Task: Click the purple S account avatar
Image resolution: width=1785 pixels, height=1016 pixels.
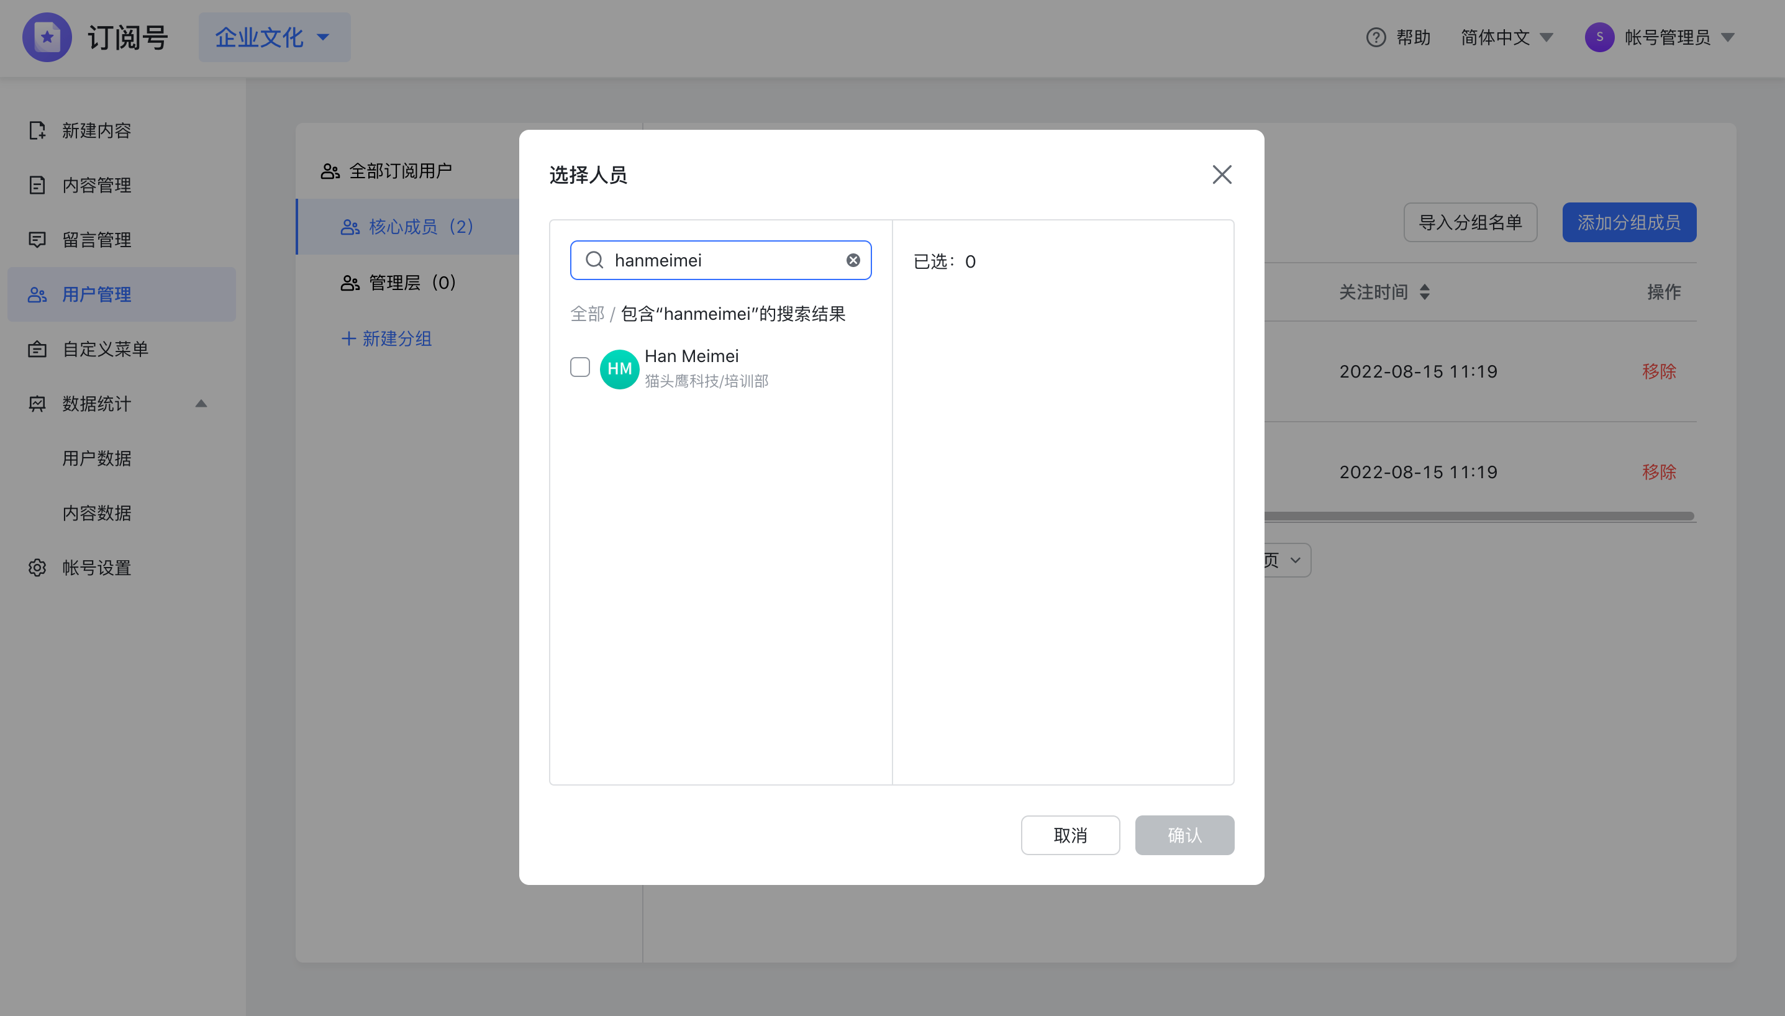Action: [1599, 37]
